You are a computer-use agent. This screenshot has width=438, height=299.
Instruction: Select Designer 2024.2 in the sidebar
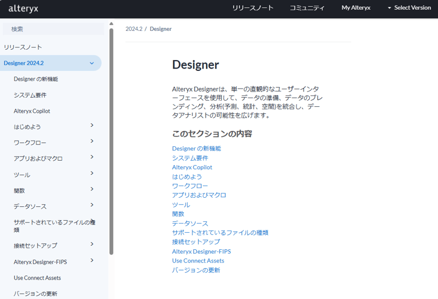tap(23, 63)
